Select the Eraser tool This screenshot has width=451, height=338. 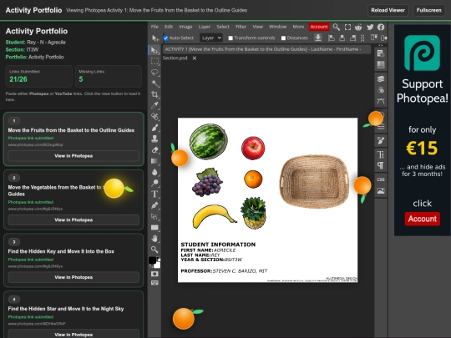coord(155,149)
